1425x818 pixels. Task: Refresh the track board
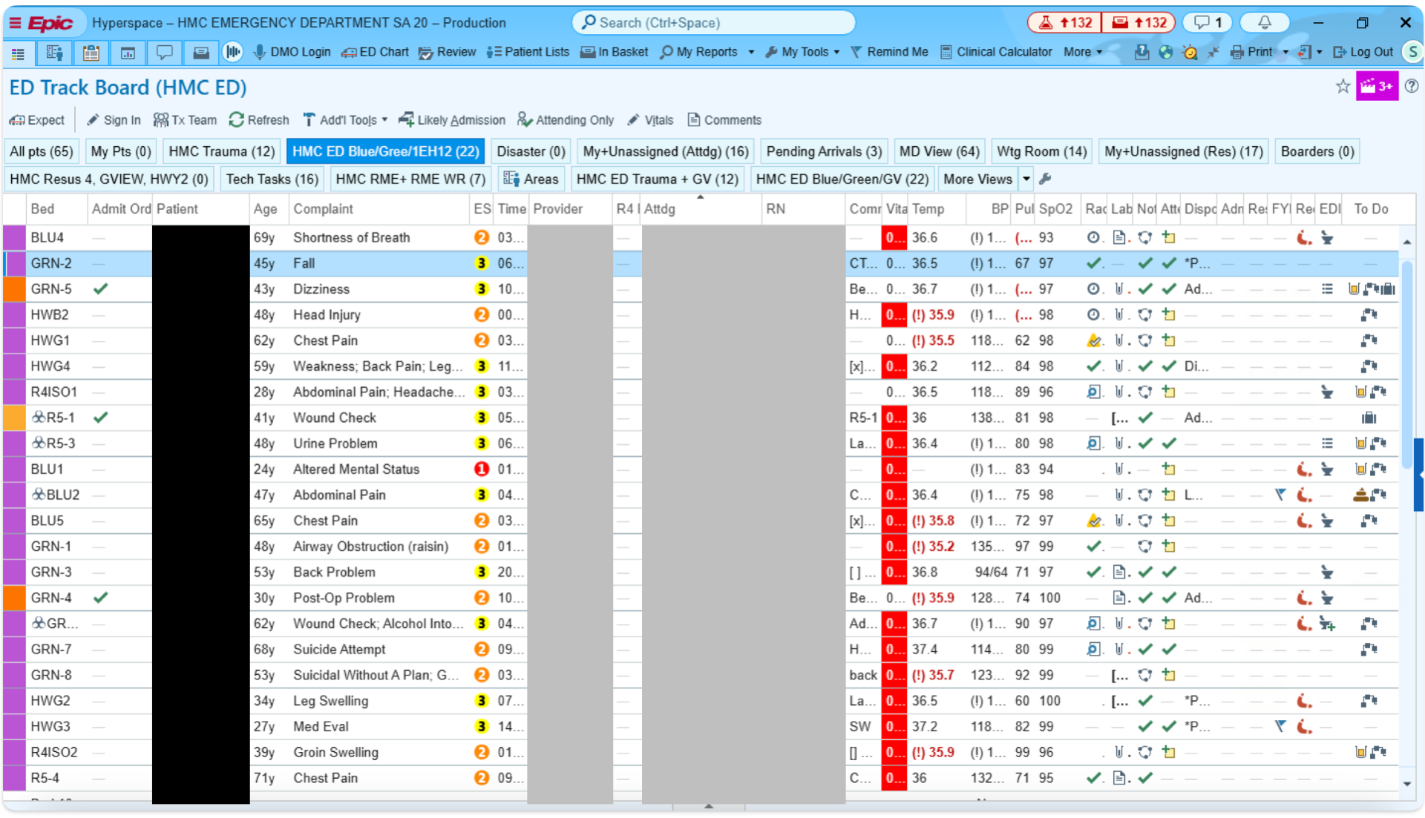click(259, 120)
